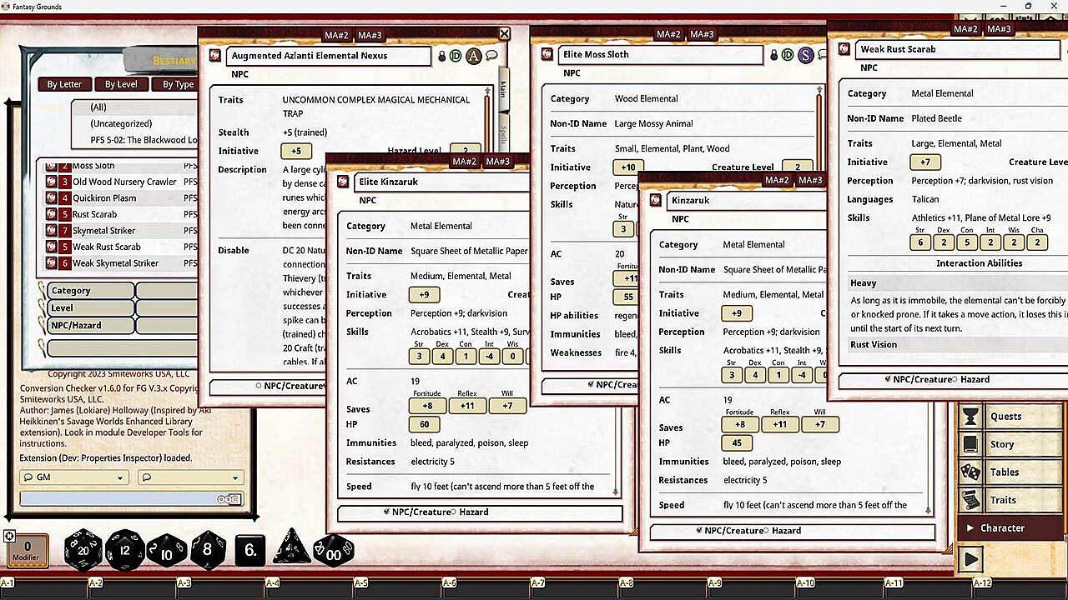Open the NPC/Hazard filter dropdown in Bestiary
The width and height of the screenshot is (1068, 600).
(x=167, y=325)
